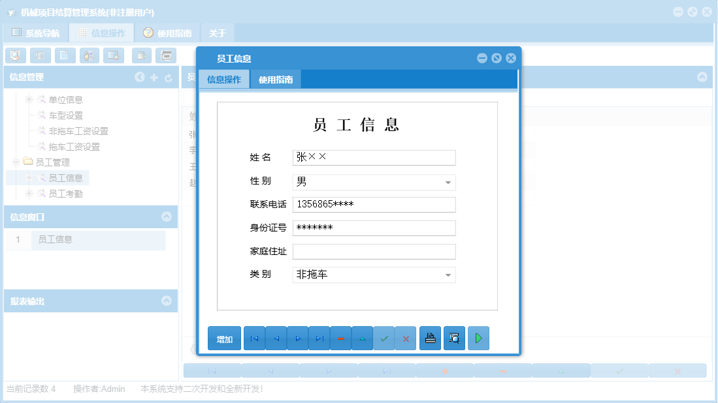Delete current record with red minus icon
718x403 pixels.
coord(341,338)
